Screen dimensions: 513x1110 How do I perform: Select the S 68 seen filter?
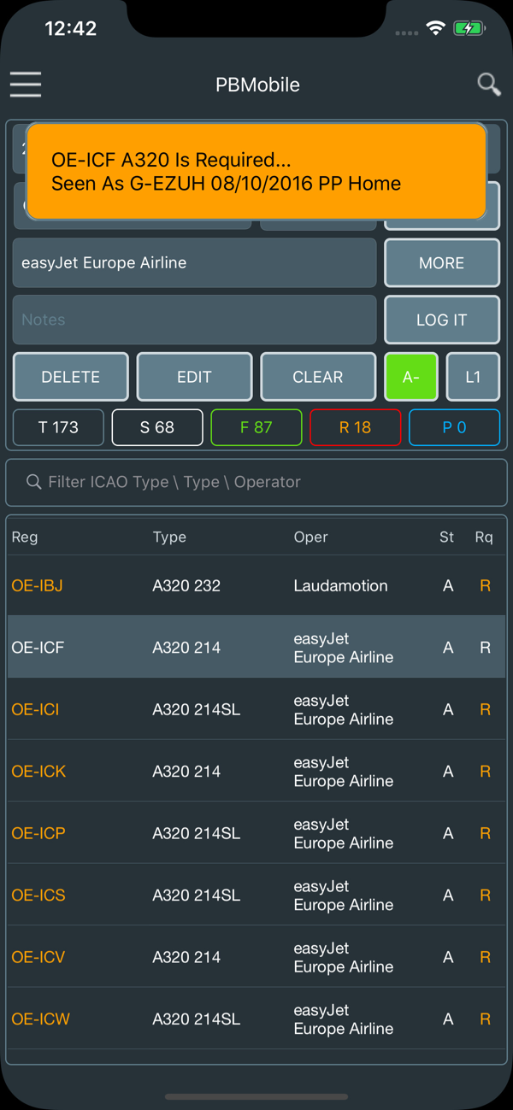(157, 427)
